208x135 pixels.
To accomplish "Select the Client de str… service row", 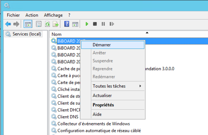I will point(69,96).
